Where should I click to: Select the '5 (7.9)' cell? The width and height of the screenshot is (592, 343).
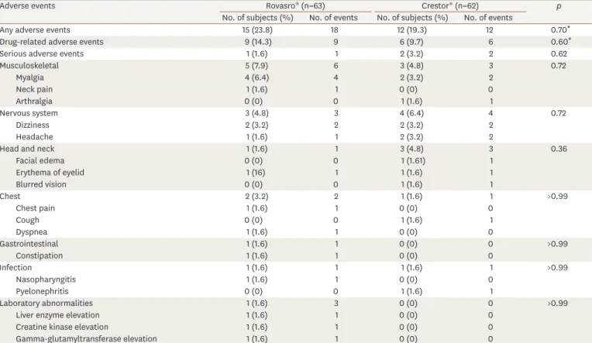(x=256, y=66)
